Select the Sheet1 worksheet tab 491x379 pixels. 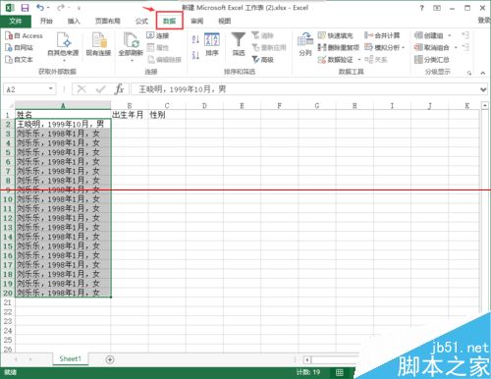(70, 358)
